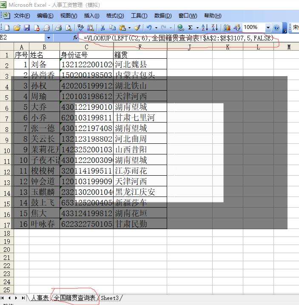
Task: Open AutoSum functions dropdown arrow
Action: tap(197, 28)
